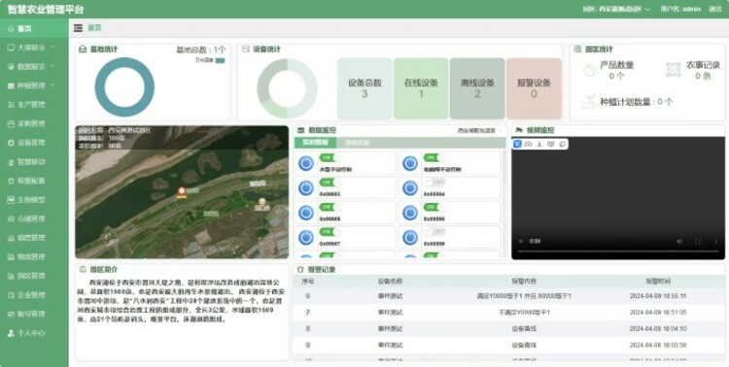Viewport: 729px width, 367px height.
Task: Click the video download icon
Action: (539, 144)
